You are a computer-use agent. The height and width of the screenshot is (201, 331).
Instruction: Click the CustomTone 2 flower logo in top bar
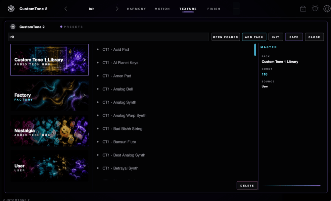coord(11,9)
